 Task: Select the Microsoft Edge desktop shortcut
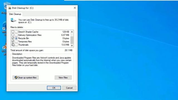coord(4,28)
